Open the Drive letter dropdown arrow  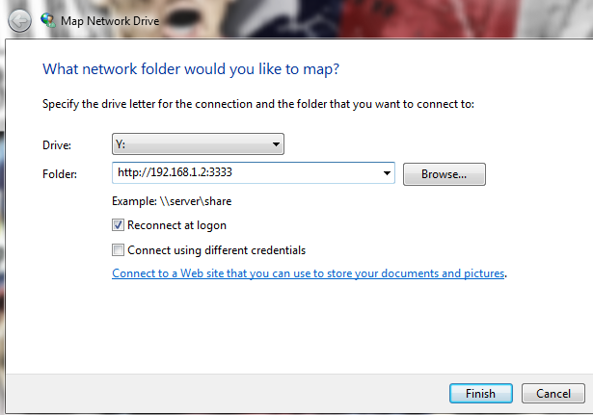click(277, 145)
